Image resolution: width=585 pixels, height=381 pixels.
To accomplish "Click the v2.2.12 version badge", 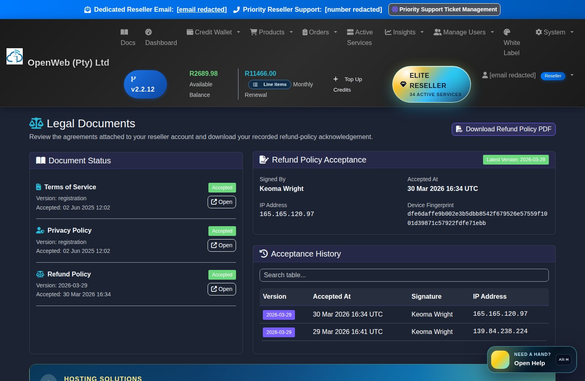I will click(145, 84).
